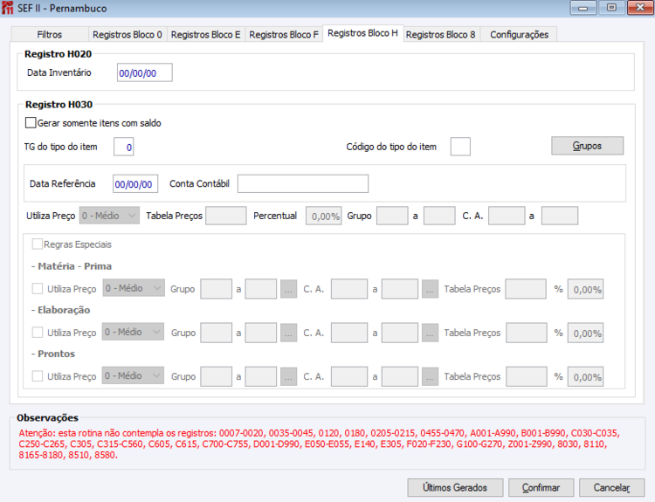The height and width of the screenshot is (502, 655).
Task: Check Utiliza Preço under Elaboração
Action: pos(38,333)
